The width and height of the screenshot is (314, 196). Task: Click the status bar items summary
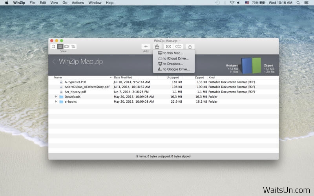163,156
